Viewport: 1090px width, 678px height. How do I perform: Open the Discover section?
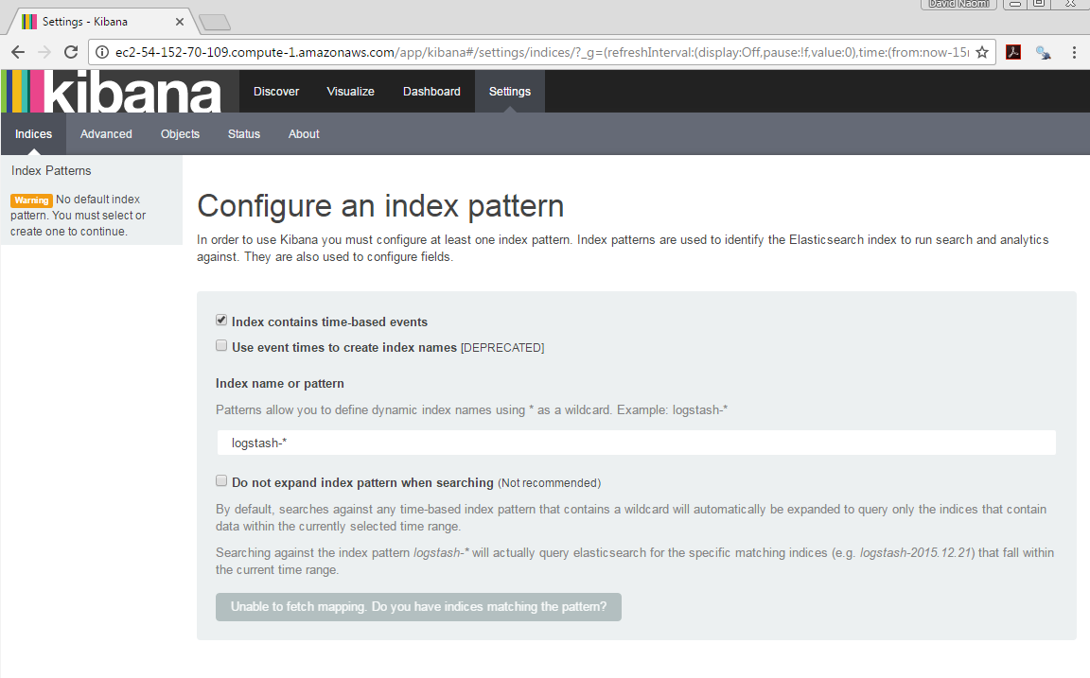pos(276,91)
